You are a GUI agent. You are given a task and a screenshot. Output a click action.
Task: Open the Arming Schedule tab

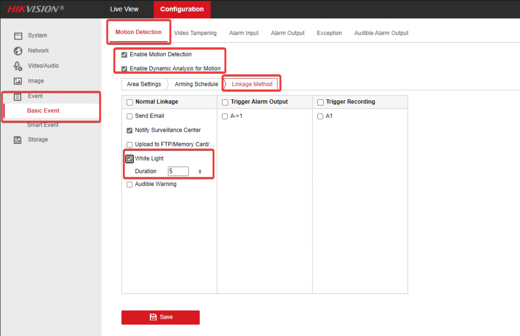[x=196, y=84]
